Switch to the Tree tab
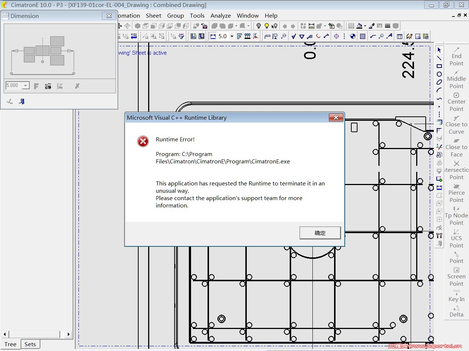 (10, 344)
